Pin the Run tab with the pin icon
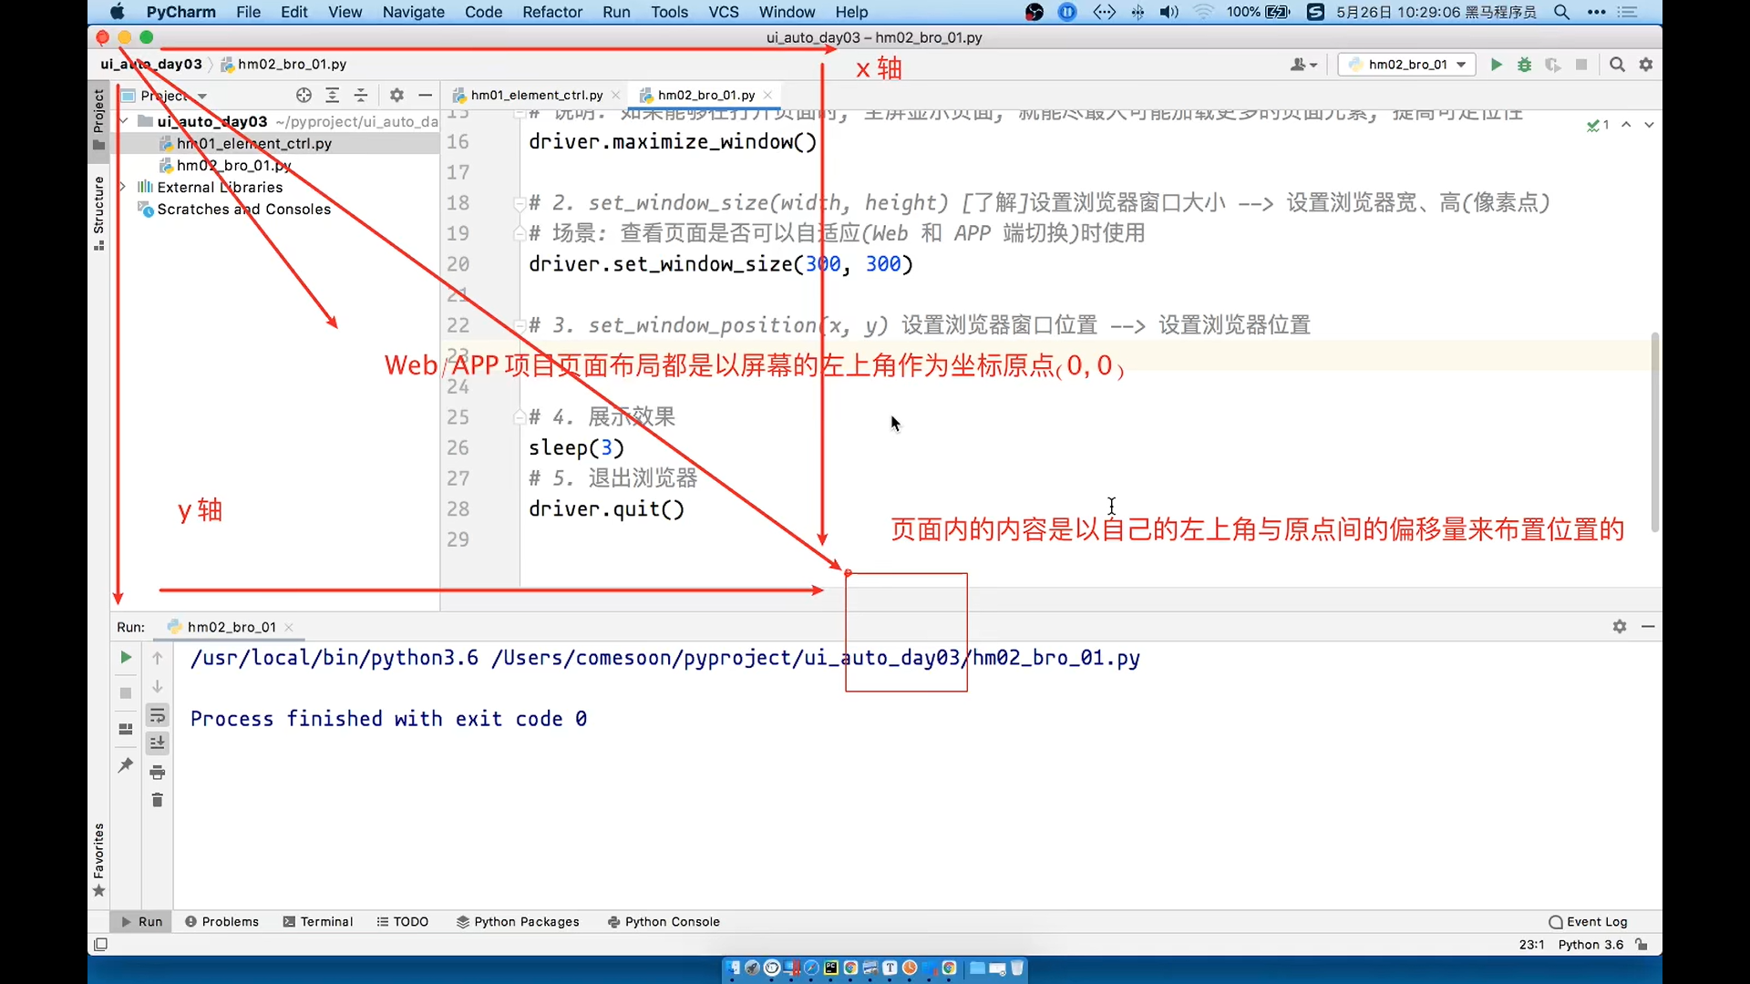This screenshot has height=984, width=1750. coord(126,765)
